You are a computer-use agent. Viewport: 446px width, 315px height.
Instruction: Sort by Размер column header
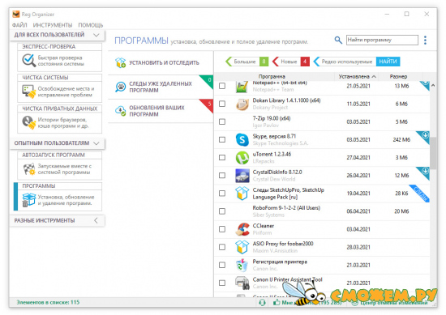click(398, 76)
